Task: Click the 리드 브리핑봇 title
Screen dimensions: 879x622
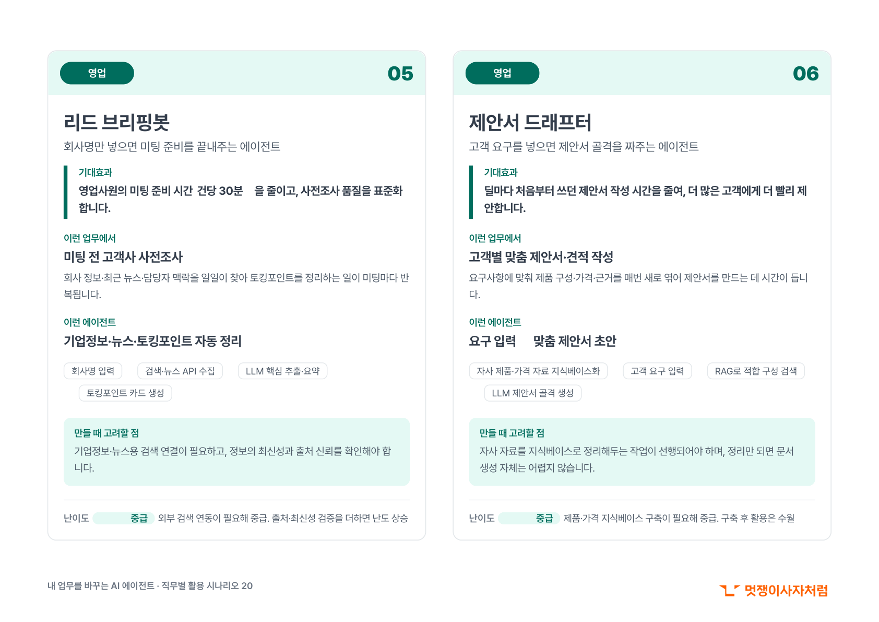Action: point(116,122)
